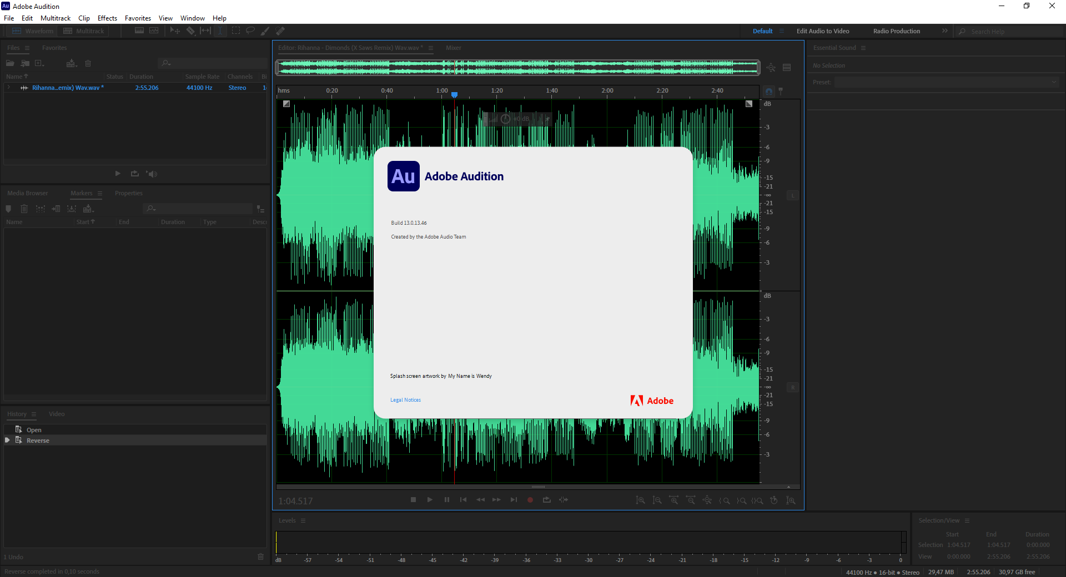Open the Essential Sound panel menu
Image resolution: width=1066 pixels, height=577 pixels.
pos(863,48)
